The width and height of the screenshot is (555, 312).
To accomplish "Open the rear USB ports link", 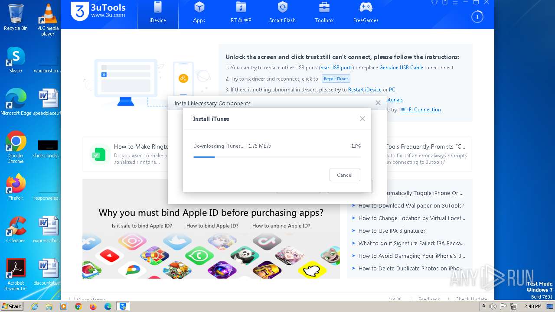I will pos(336,68).
